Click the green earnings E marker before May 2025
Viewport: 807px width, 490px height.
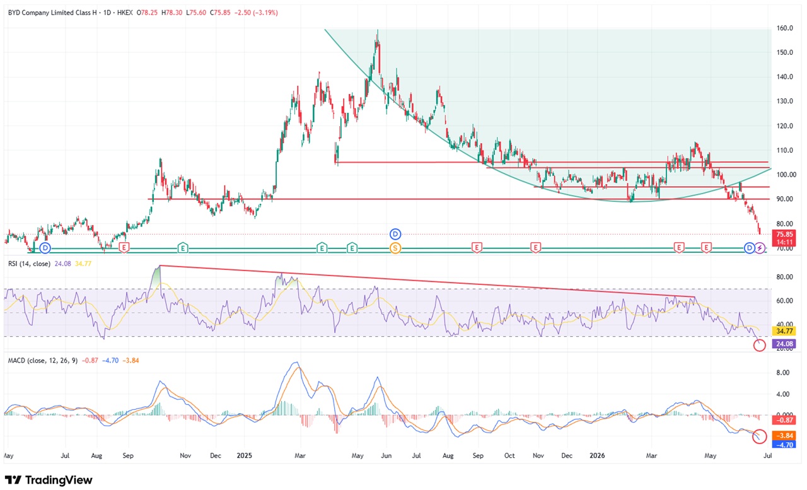(x=351, y=247)
